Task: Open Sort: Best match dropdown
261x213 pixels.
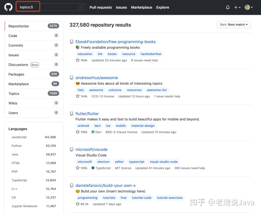Action: pyautogui.click(x=234, y=25)
